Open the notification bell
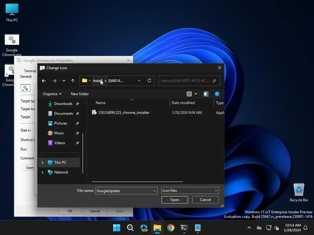Screen dimensions: 314x235 (x=306, y=228)
